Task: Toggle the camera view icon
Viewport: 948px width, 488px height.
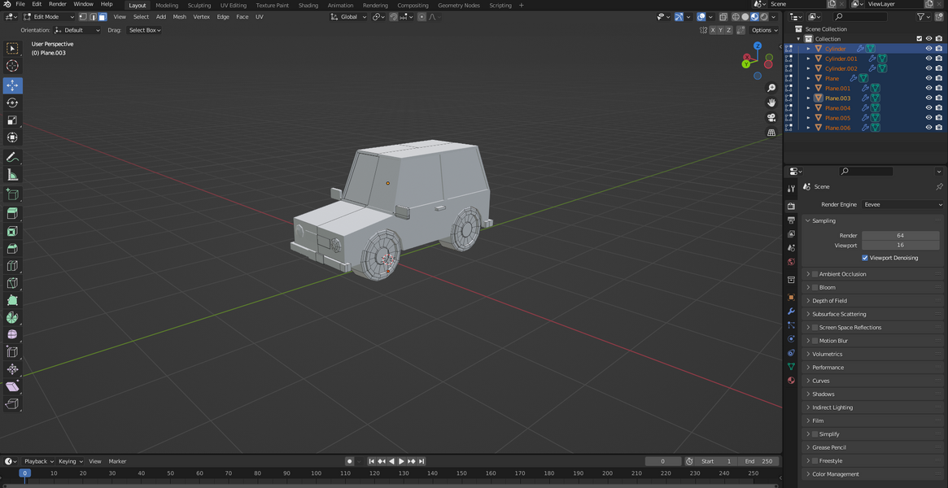Action: tap(771, 118)
